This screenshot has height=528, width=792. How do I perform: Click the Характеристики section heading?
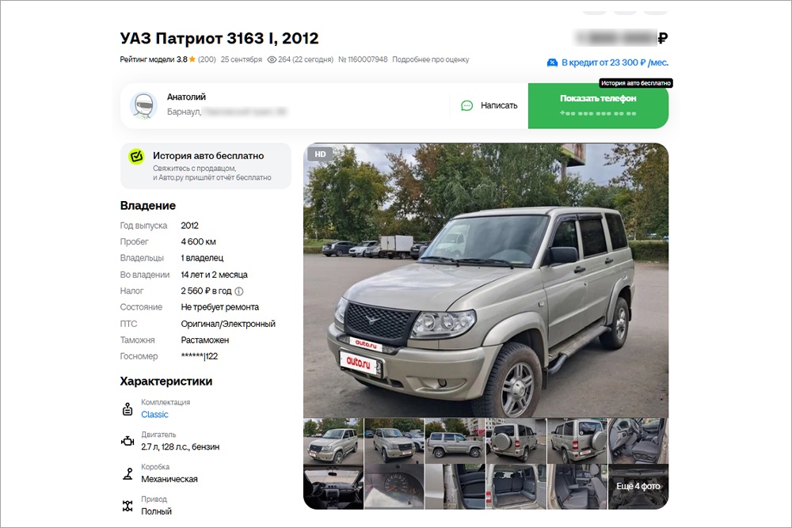166,381
